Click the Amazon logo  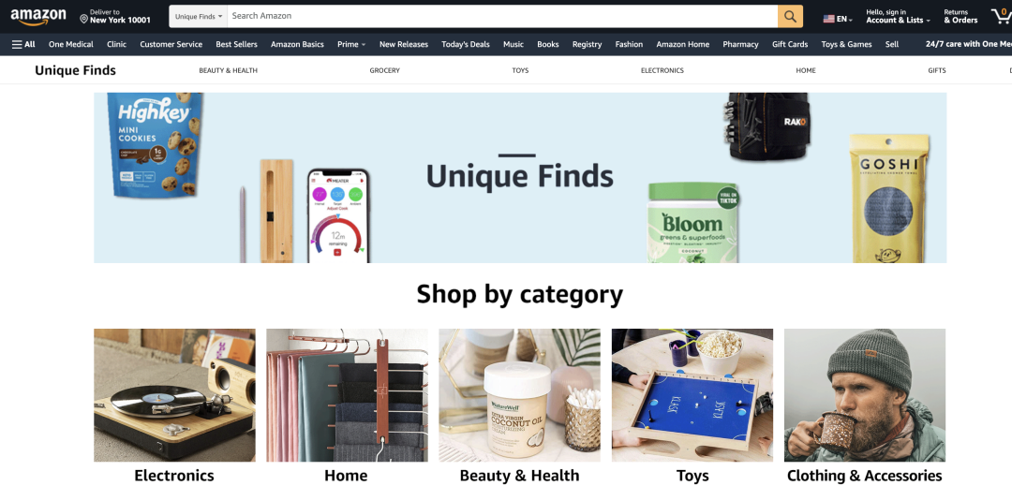tap(38, 16)
